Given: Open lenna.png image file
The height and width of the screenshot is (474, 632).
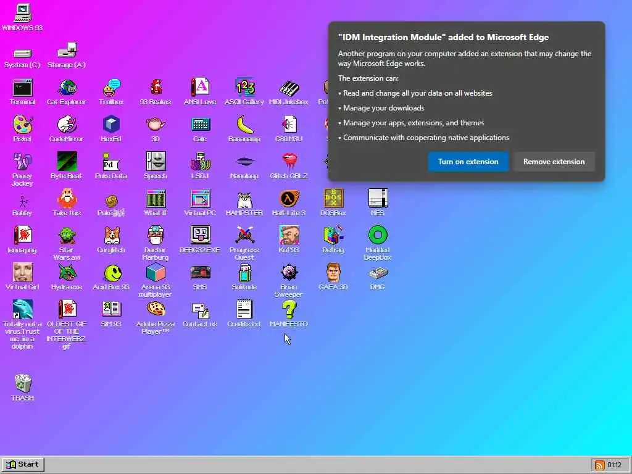Looking at the screenshot, I should click(x=22, y=235).
